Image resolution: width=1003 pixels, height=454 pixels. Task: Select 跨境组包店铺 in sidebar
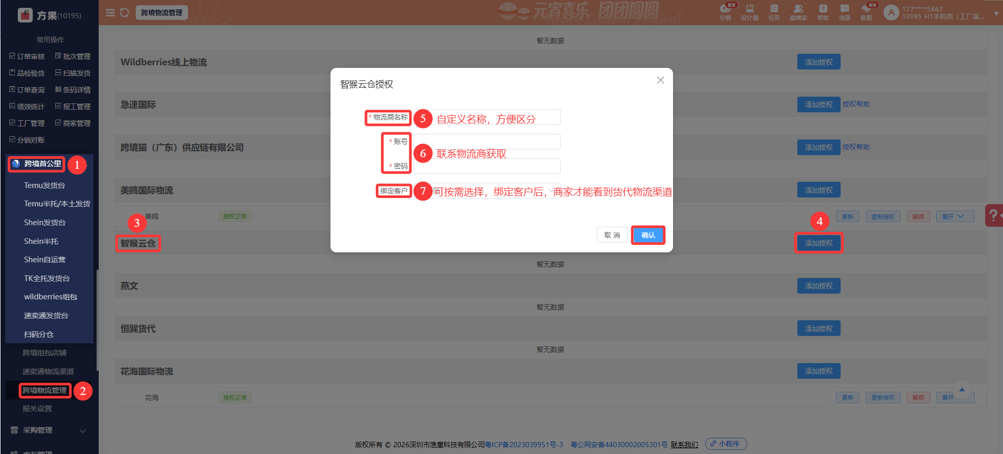[44, 353]
